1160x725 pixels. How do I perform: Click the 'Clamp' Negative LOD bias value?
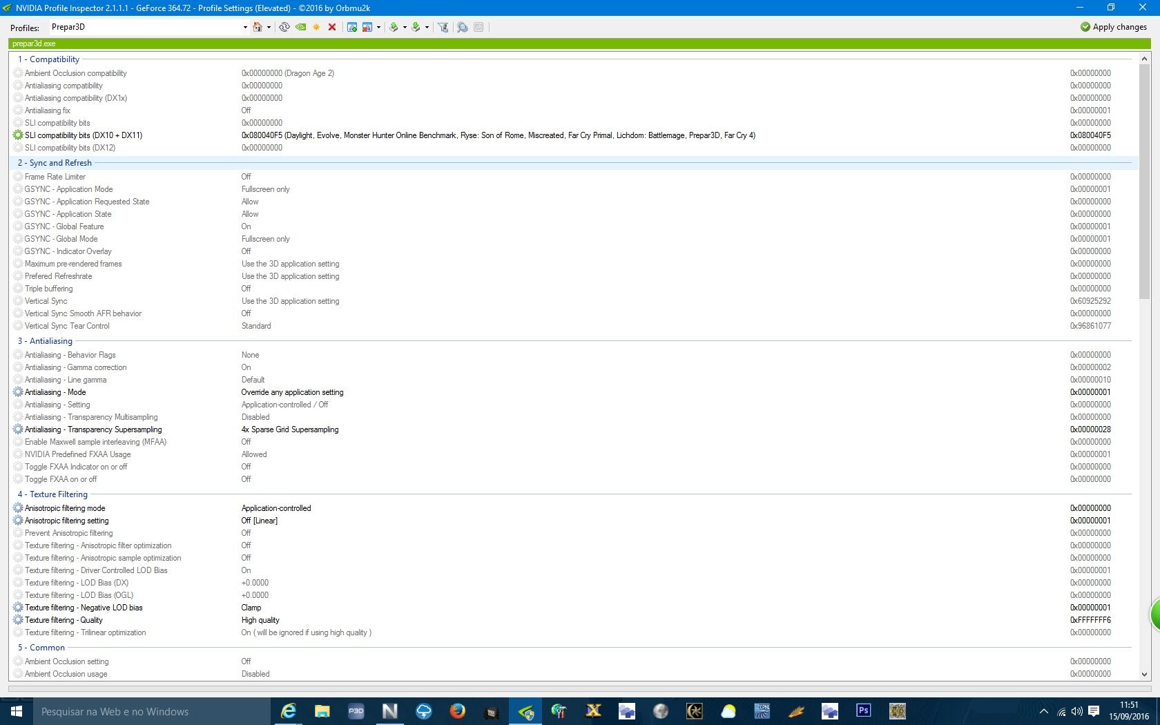251,608
